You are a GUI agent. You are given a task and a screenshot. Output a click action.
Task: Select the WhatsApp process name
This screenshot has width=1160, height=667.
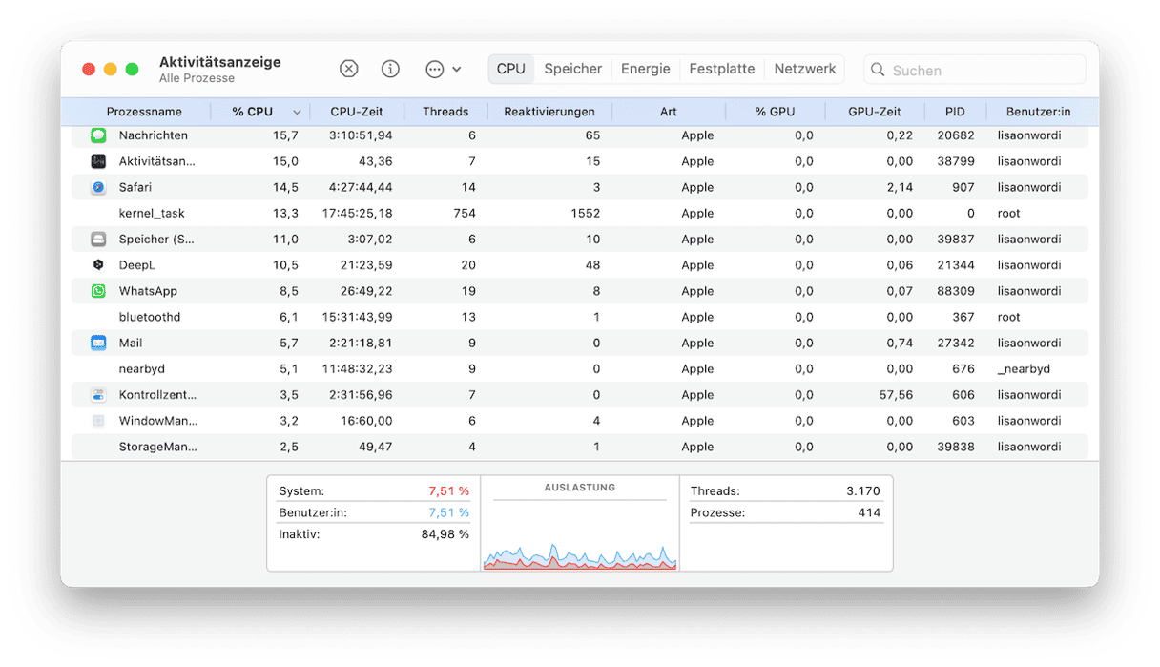[x=148, y=291]
